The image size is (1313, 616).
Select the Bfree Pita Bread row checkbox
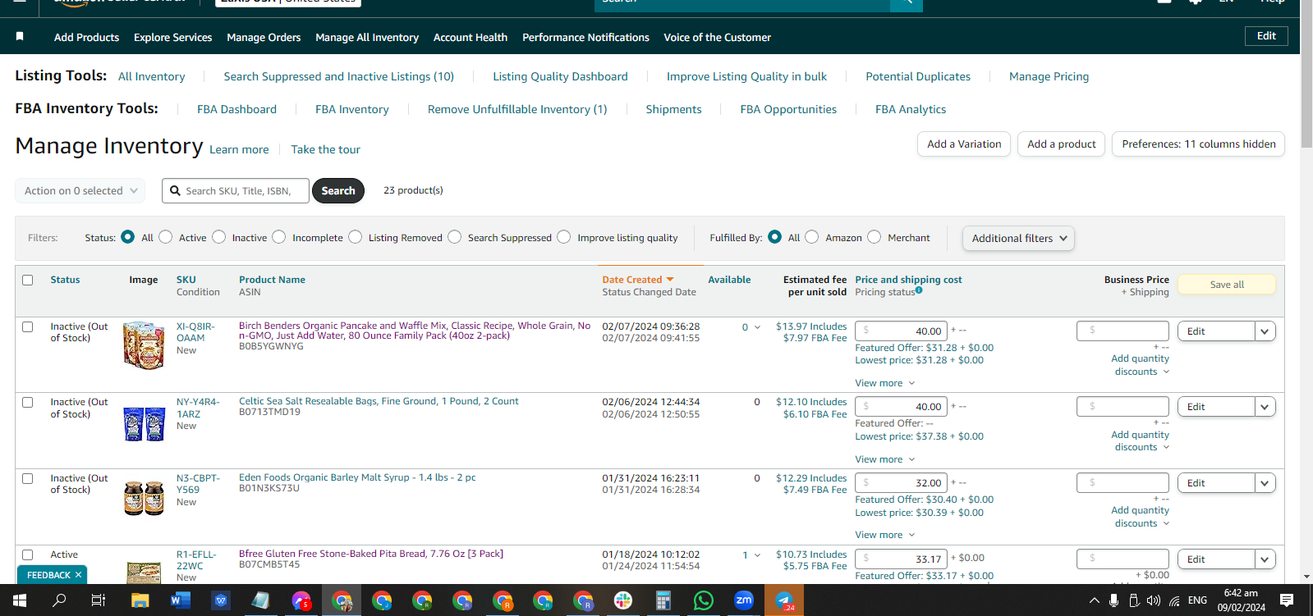point(28,555)
